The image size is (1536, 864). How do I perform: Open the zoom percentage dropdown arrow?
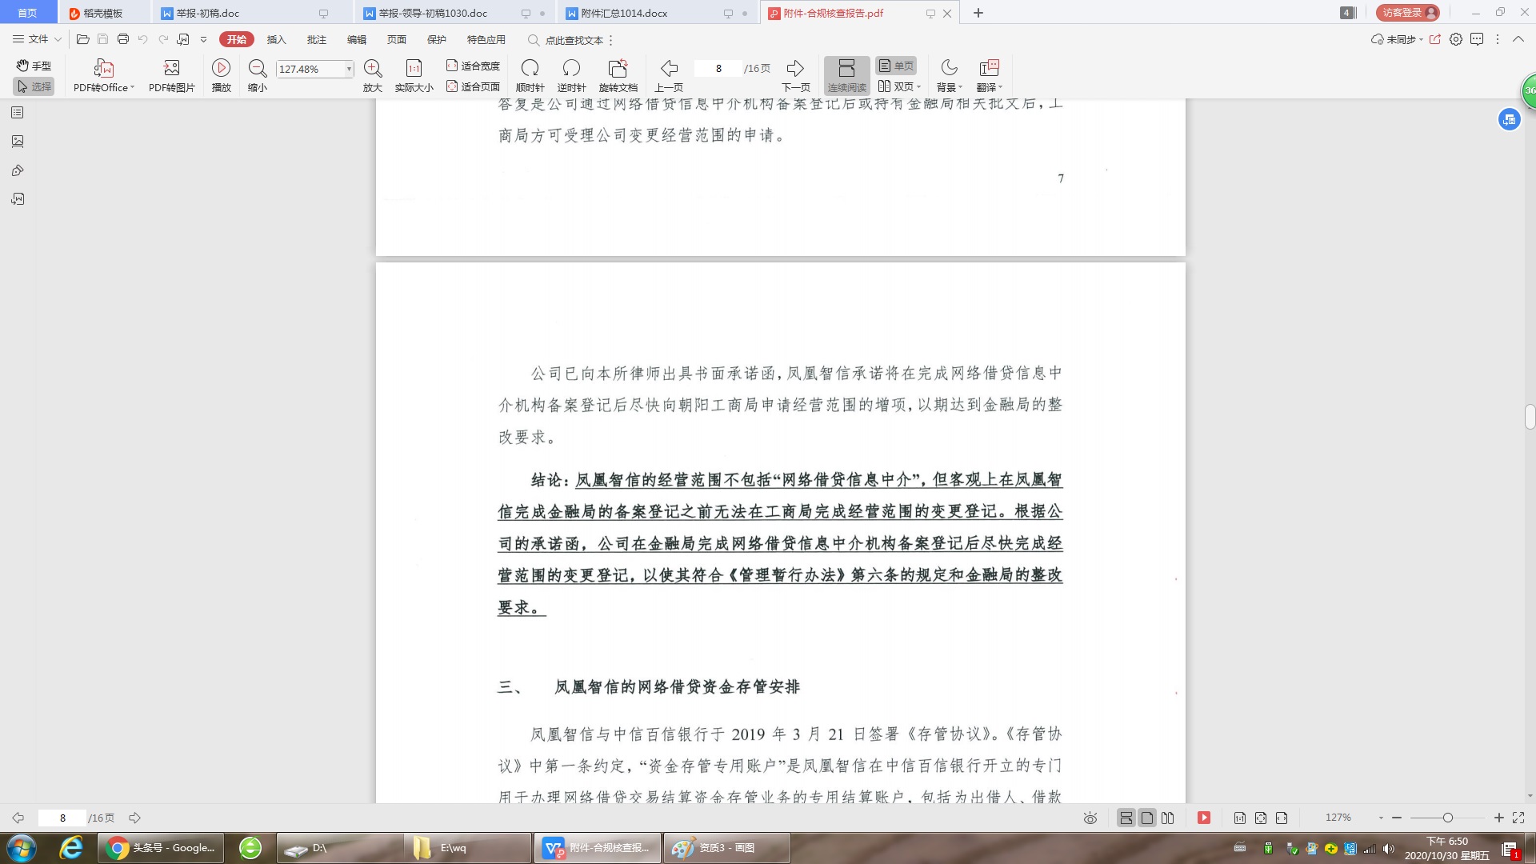click(349, 70)
